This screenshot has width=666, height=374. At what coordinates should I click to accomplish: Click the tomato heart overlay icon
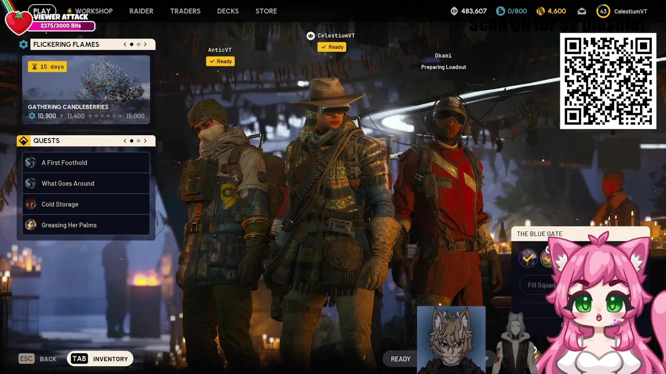19,22
